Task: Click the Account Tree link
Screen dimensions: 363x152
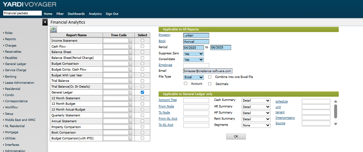Action: [168, 100]
